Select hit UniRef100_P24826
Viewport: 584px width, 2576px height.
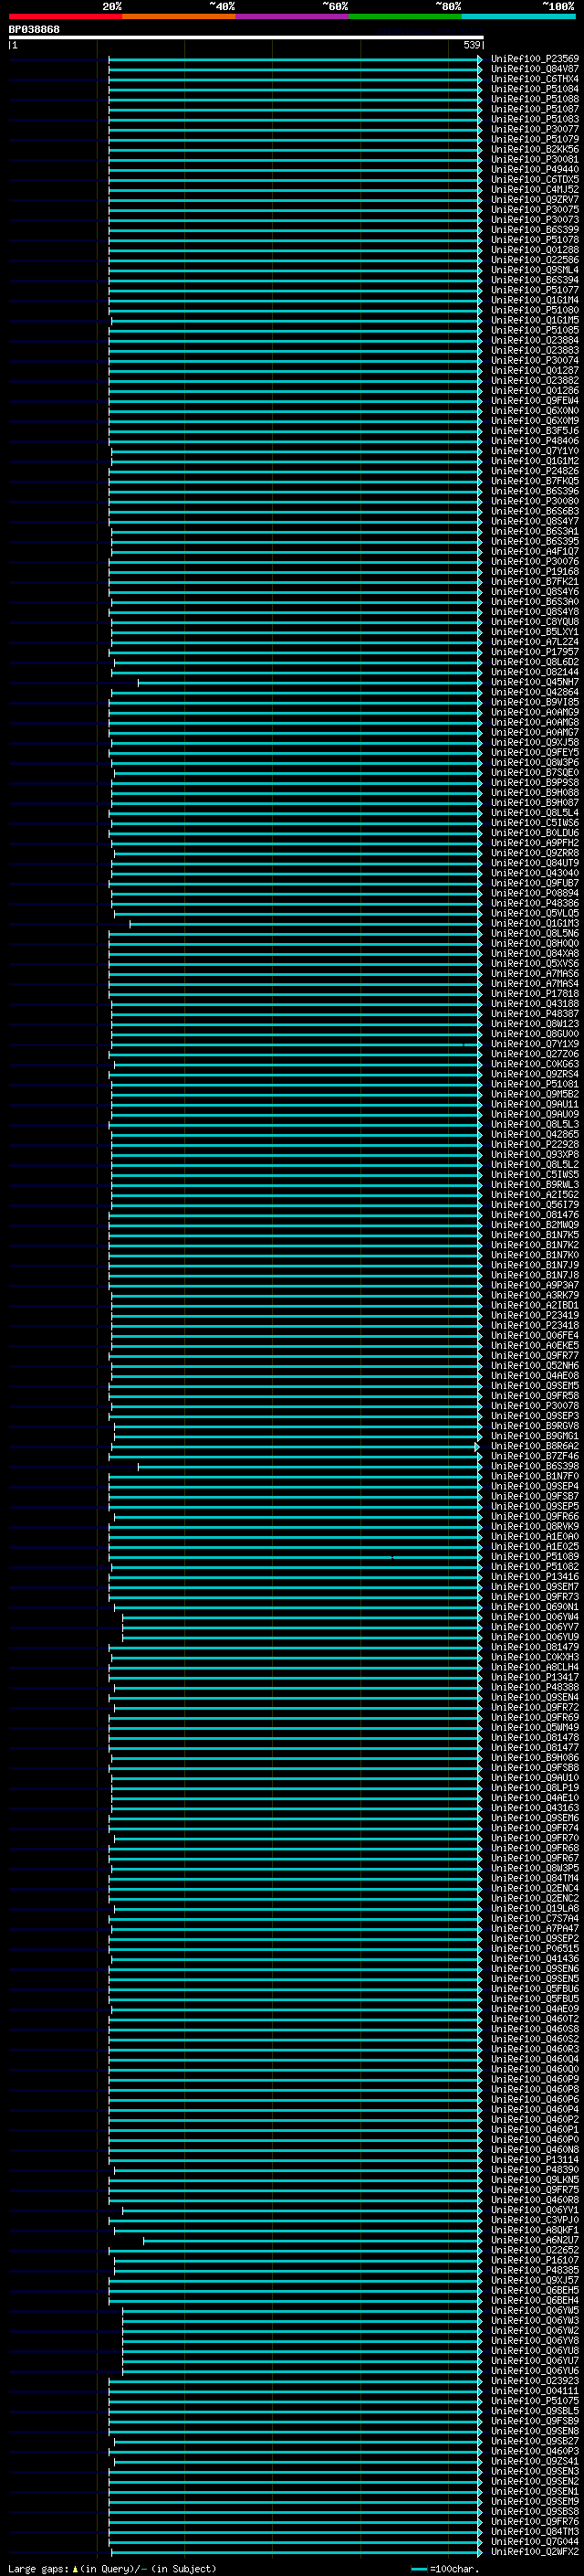535,471
